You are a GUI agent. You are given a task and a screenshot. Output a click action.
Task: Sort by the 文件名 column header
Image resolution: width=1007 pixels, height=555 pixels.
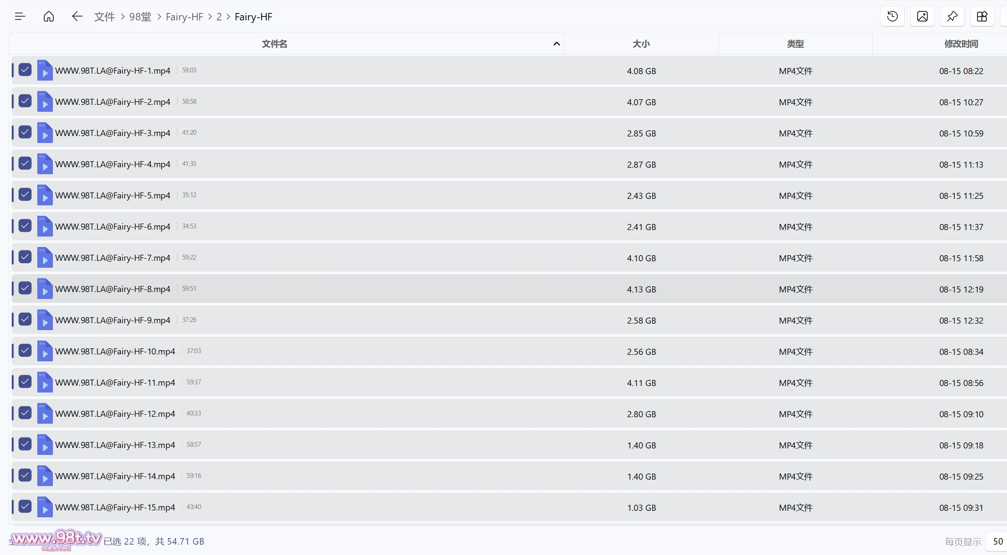[x=275, y=44]
